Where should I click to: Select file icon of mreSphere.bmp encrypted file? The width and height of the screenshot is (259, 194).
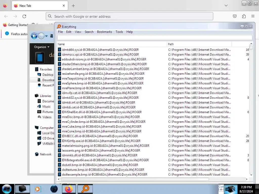click(59, 83)
